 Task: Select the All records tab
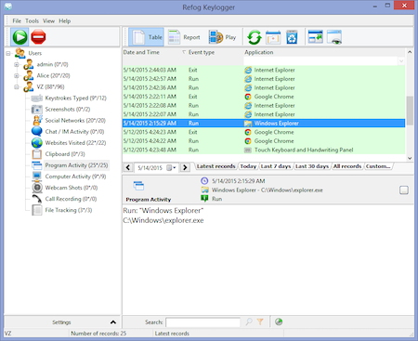pyautogui.click(x=347, y=166)
